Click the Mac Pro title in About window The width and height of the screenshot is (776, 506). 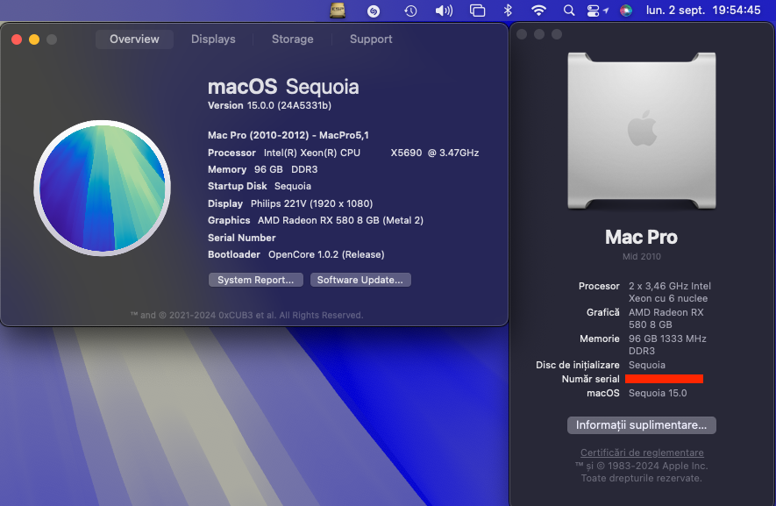(641, 237)
